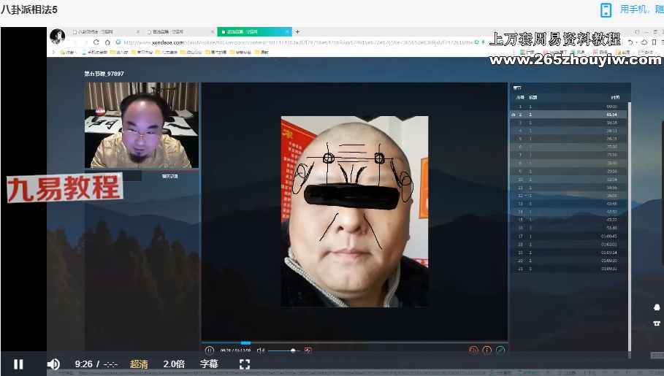Seek on the embedded lecture progress bar

[354, 342]
